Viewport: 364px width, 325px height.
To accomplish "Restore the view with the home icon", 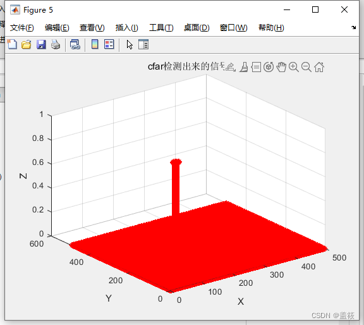I will click(x=319, y=67).
